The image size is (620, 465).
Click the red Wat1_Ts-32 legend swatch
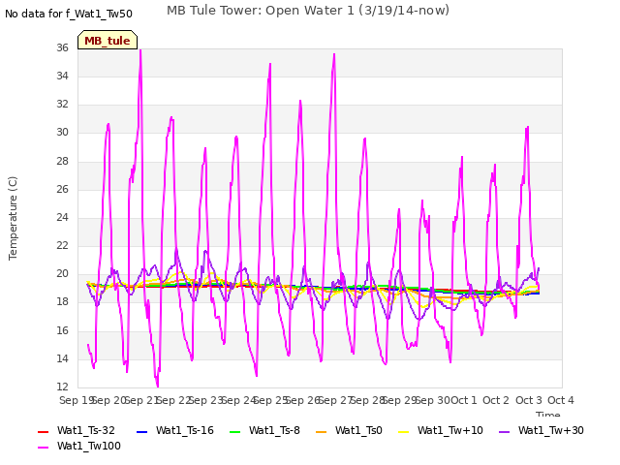click(43, 431)
